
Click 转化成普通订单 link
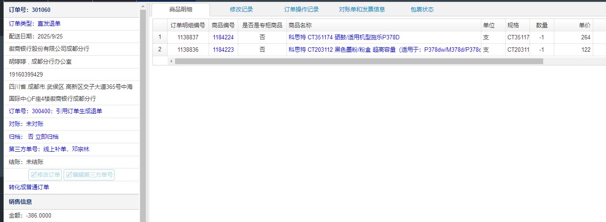tap(29, 187)
